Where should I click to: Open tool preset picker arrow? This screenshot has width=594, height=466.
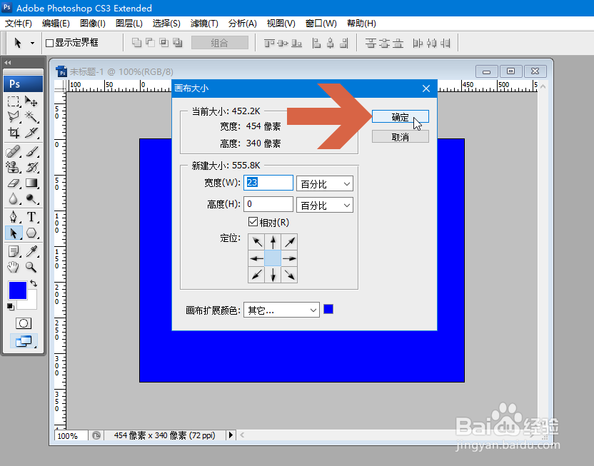coord(33,43)
